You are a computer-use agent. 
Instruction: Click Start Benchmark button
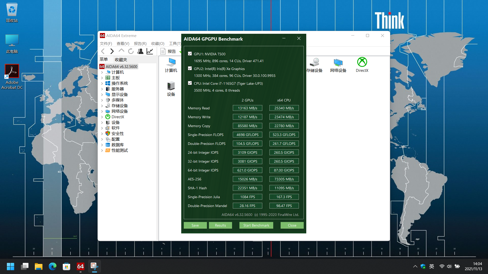[x=256, y=225]
